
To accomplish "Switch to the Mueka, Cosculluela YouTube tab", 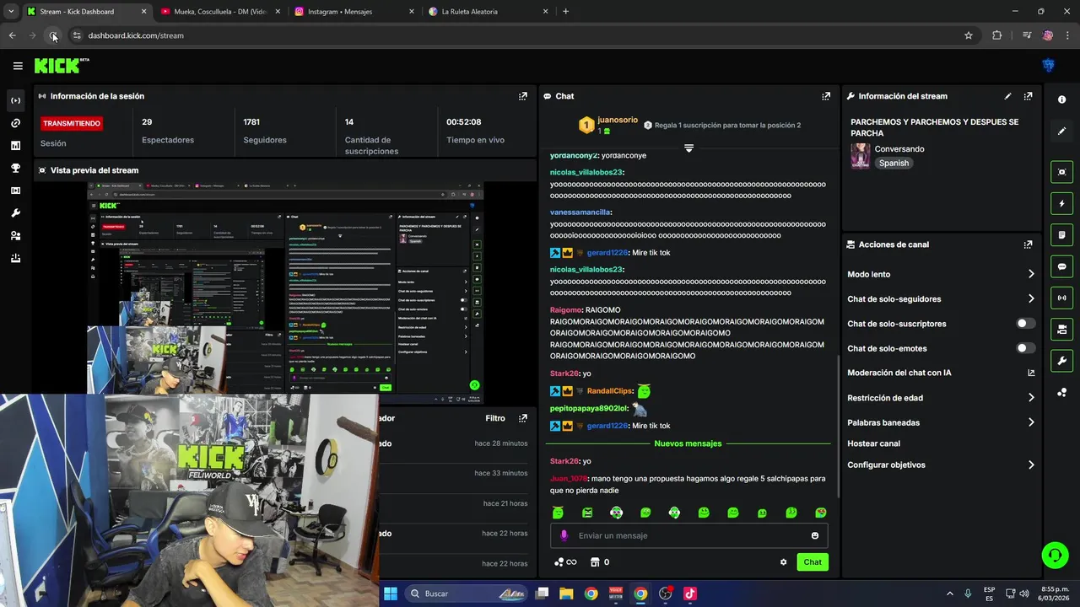I will coord(221,12).
